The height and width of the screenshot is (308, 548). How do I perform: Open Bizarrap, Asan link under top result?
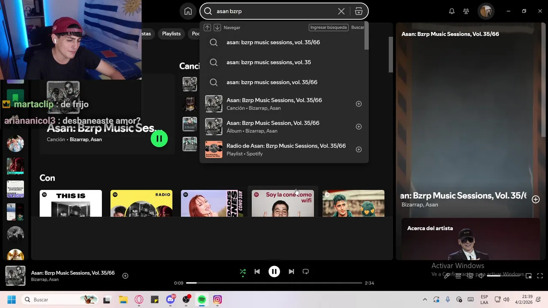[86, 139]
